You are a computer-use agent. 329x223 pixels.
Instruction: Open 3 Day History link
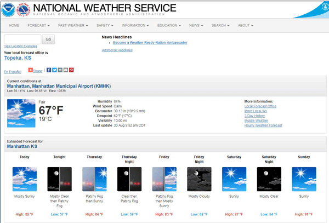click(254, 116)
